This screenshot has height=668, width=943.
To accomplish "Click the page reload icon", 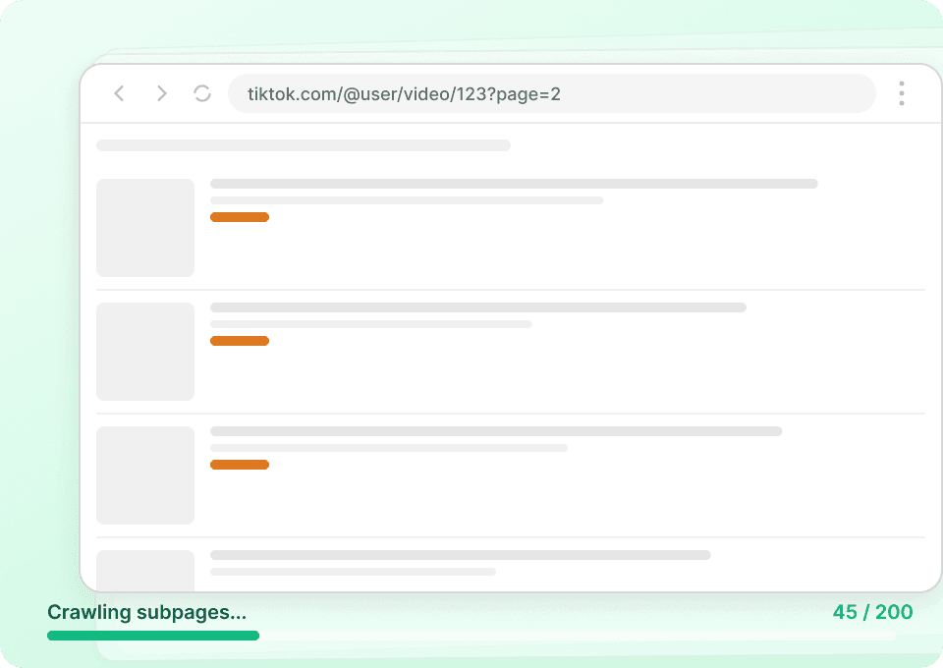I will (x=203, y=93).
